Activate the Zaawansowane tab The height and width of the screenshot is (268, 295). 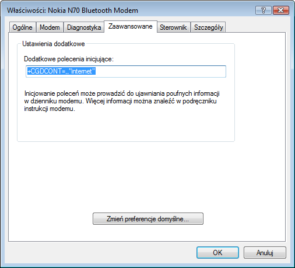[x=131, y=26]
